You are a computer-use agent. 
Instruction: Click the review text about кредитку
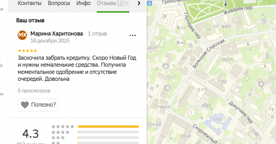click(x=77, y=68)
